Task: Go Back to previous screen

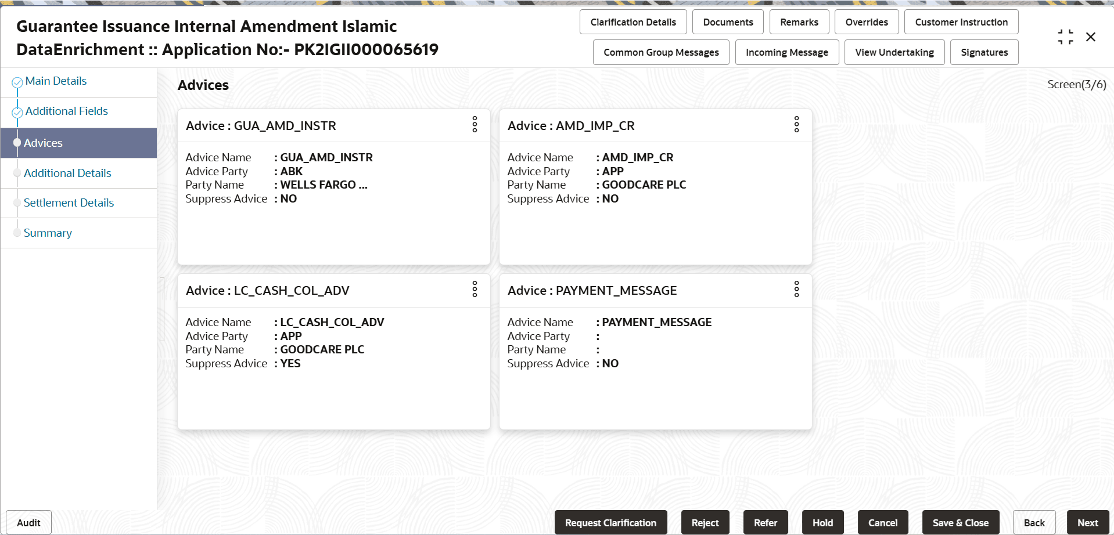Action: [1034, 523]
